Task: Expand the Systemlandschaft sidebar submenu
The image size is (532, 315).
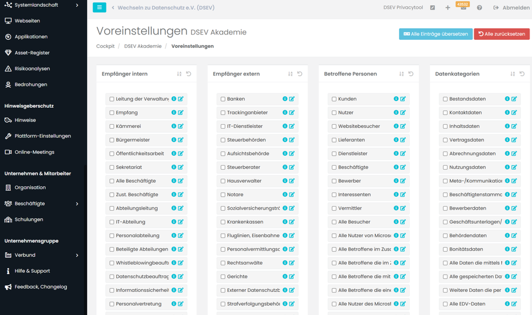Action: pyautogui.click(x=77, y=5)
